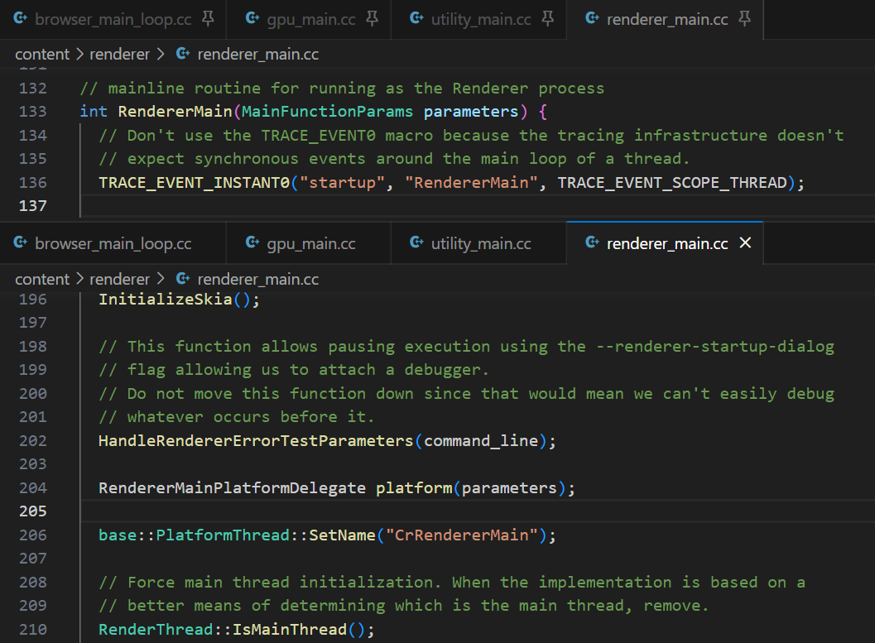Place cursor on empty line 205
Image resolution: width=875 pixels, height=643 pixels.
(x=331, y=511)
